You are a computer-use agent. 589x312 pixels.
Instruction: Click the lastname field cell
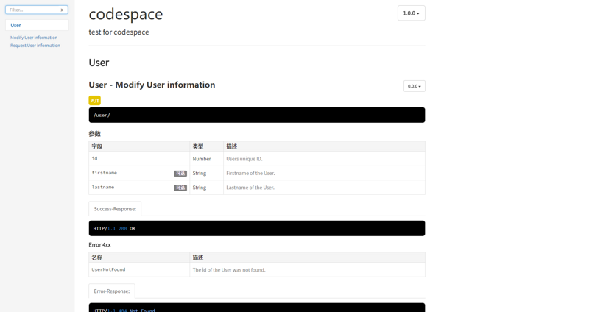point(139,188)
